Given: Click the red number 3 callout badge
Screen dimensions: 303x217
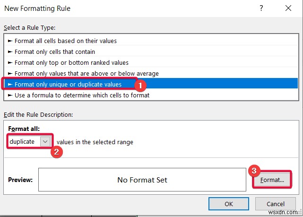Looking at the screenshot, I should 254,171.
